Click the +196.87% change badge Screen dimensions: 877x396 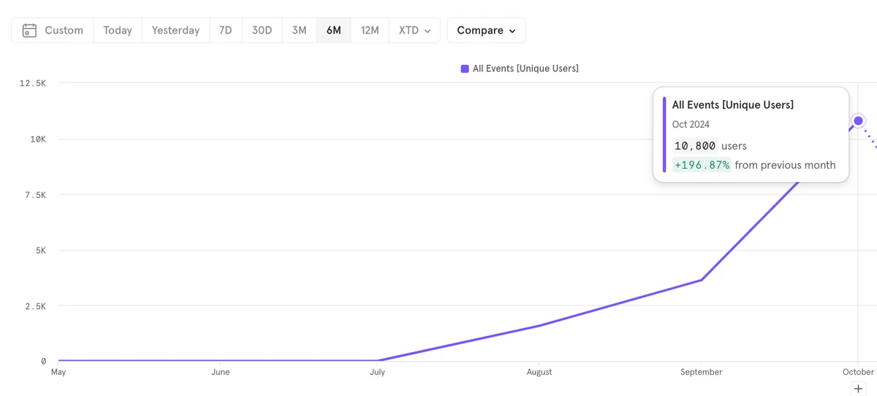[702, 165]
